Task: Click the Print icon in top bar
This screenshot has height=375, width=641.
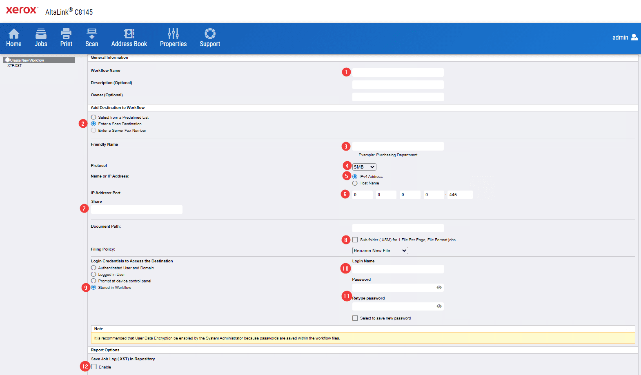Action: click(66, 33)
